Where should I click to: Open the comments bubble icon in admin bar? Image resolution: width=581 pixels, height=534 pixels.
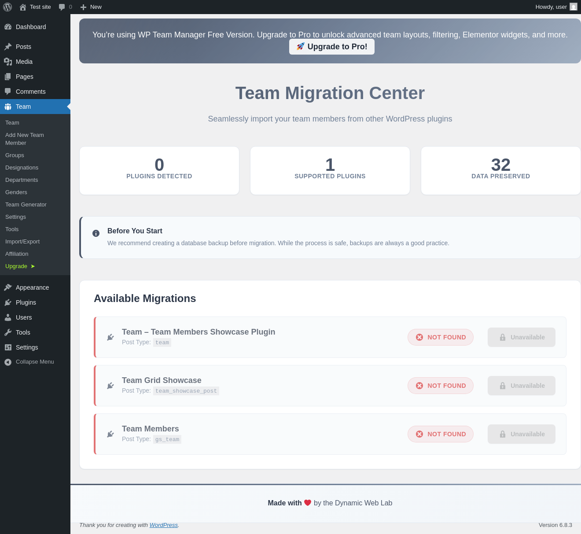(x=62, y=7)
